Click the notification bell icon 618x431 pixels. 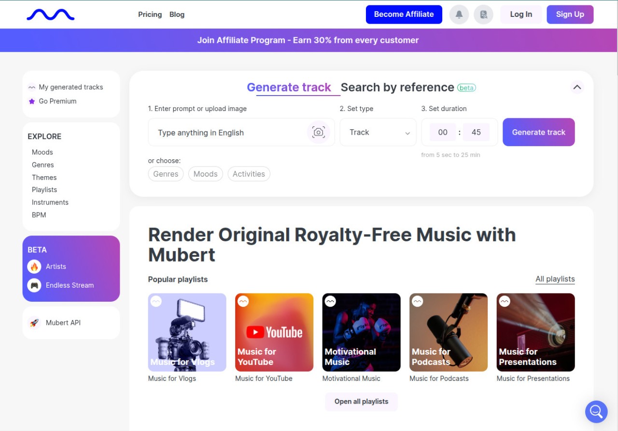459,14
